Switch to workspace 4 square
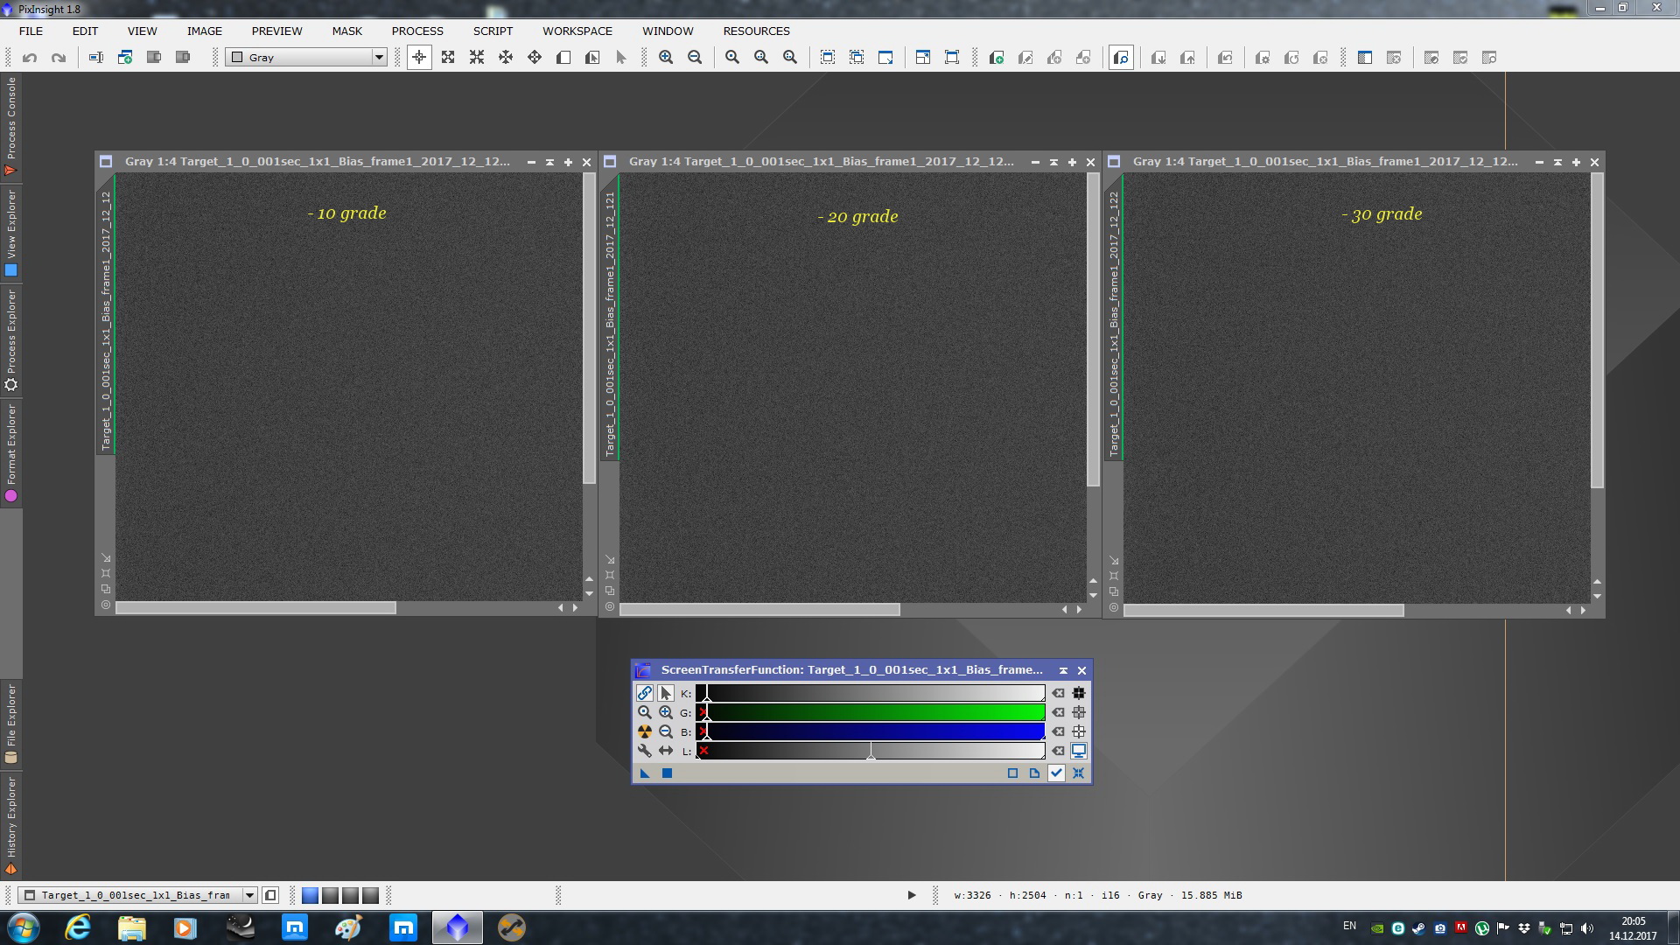The width and height of the screenshot is (1680, 945). coord(370,895)
